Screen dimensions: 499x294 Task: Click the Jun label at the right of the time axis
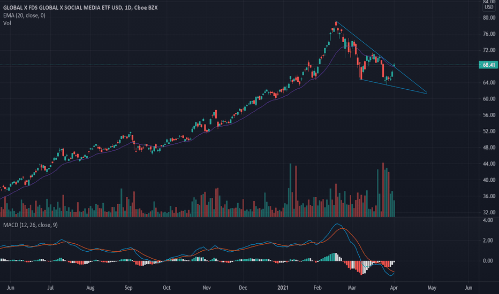(468, 288)
